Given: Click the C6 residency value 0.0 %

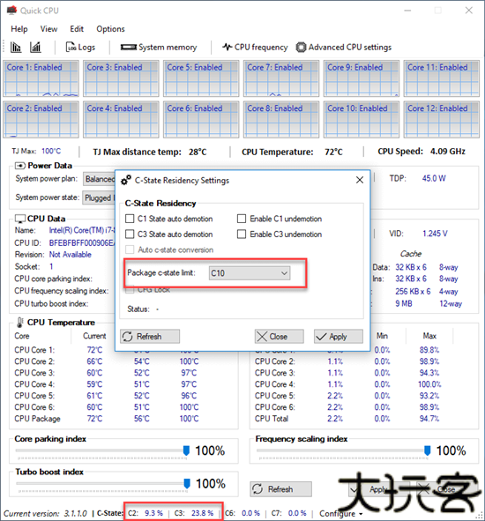Looking at the screenshot, I should (x=250, y=513).
